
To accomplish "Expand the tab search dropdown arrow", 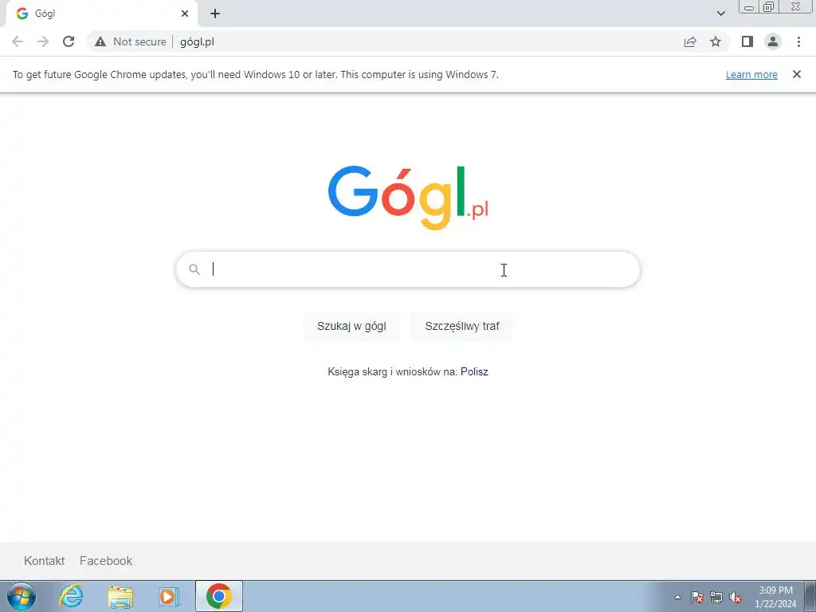I will pyautogui.click(x=720, y=14).
